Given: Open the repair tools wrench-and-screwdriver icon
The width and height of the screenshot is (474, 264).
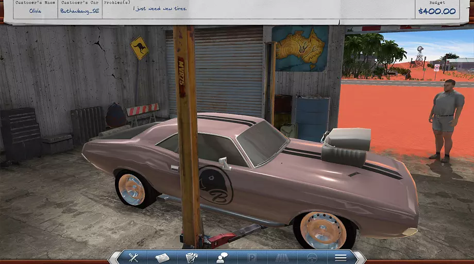Looking at the screenshot, I should tap(133, 257).
